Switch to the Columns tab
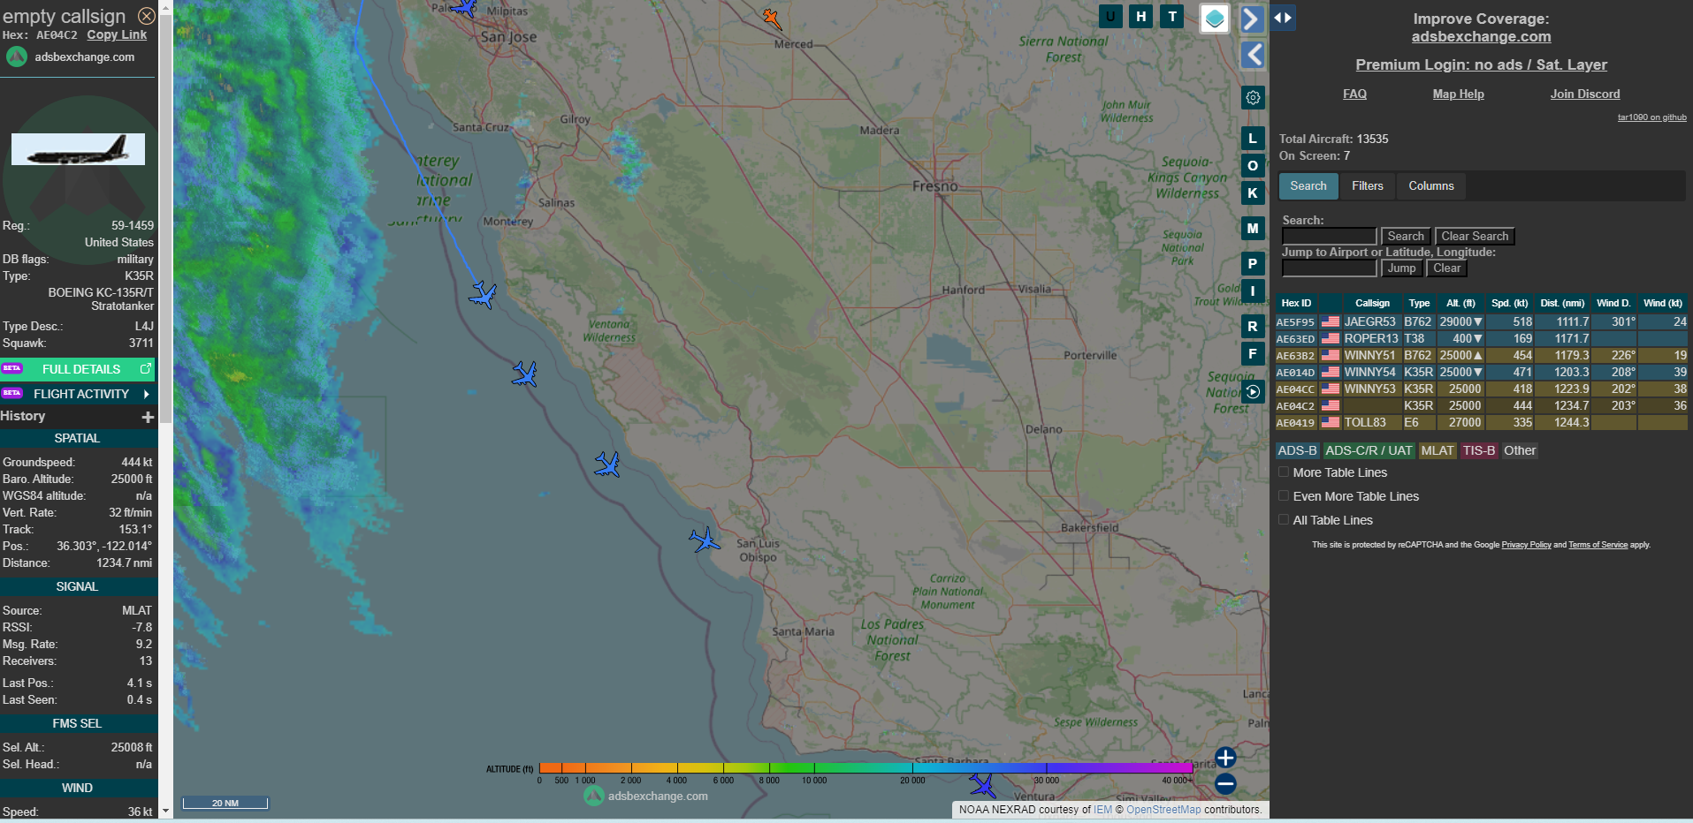This screenshot has height=823, width=1693. pos(1430,185)
